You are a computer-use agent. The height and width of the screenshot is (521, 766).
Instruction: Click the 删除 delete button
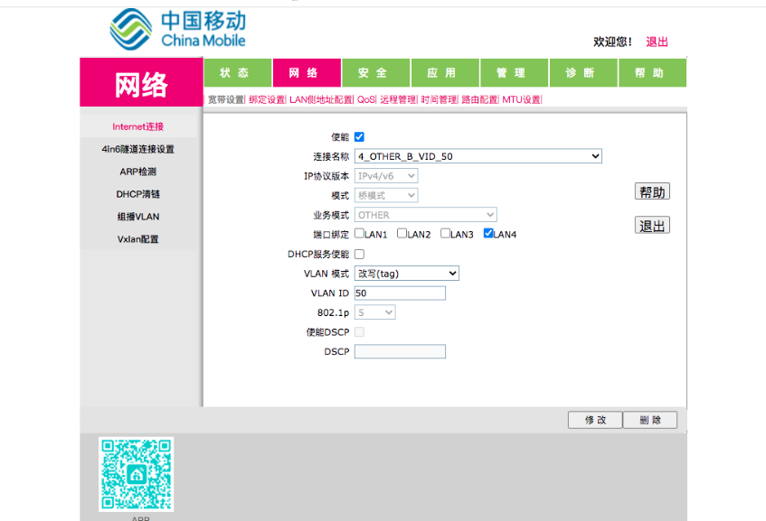click(650, 420)
